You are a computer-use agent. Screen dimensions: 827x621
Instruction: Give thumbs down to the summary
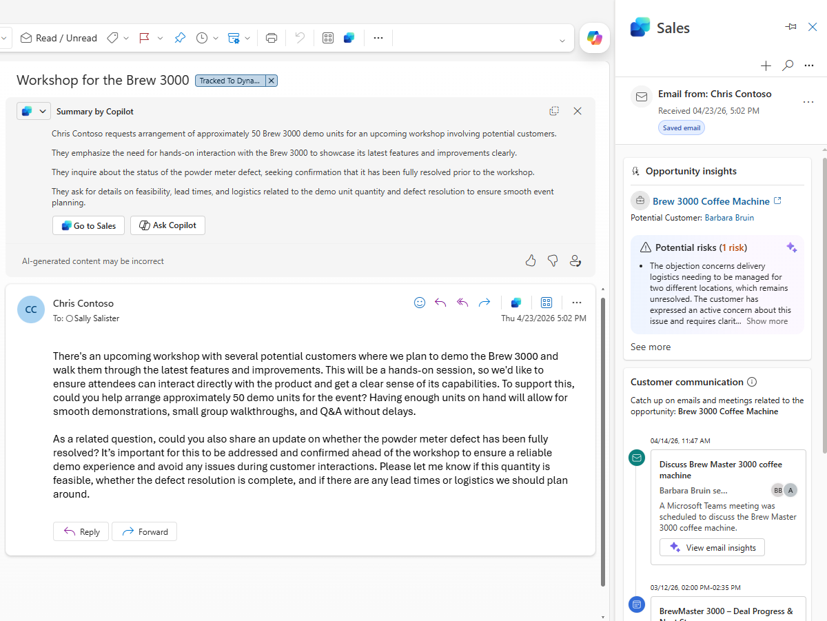point(553,261)
